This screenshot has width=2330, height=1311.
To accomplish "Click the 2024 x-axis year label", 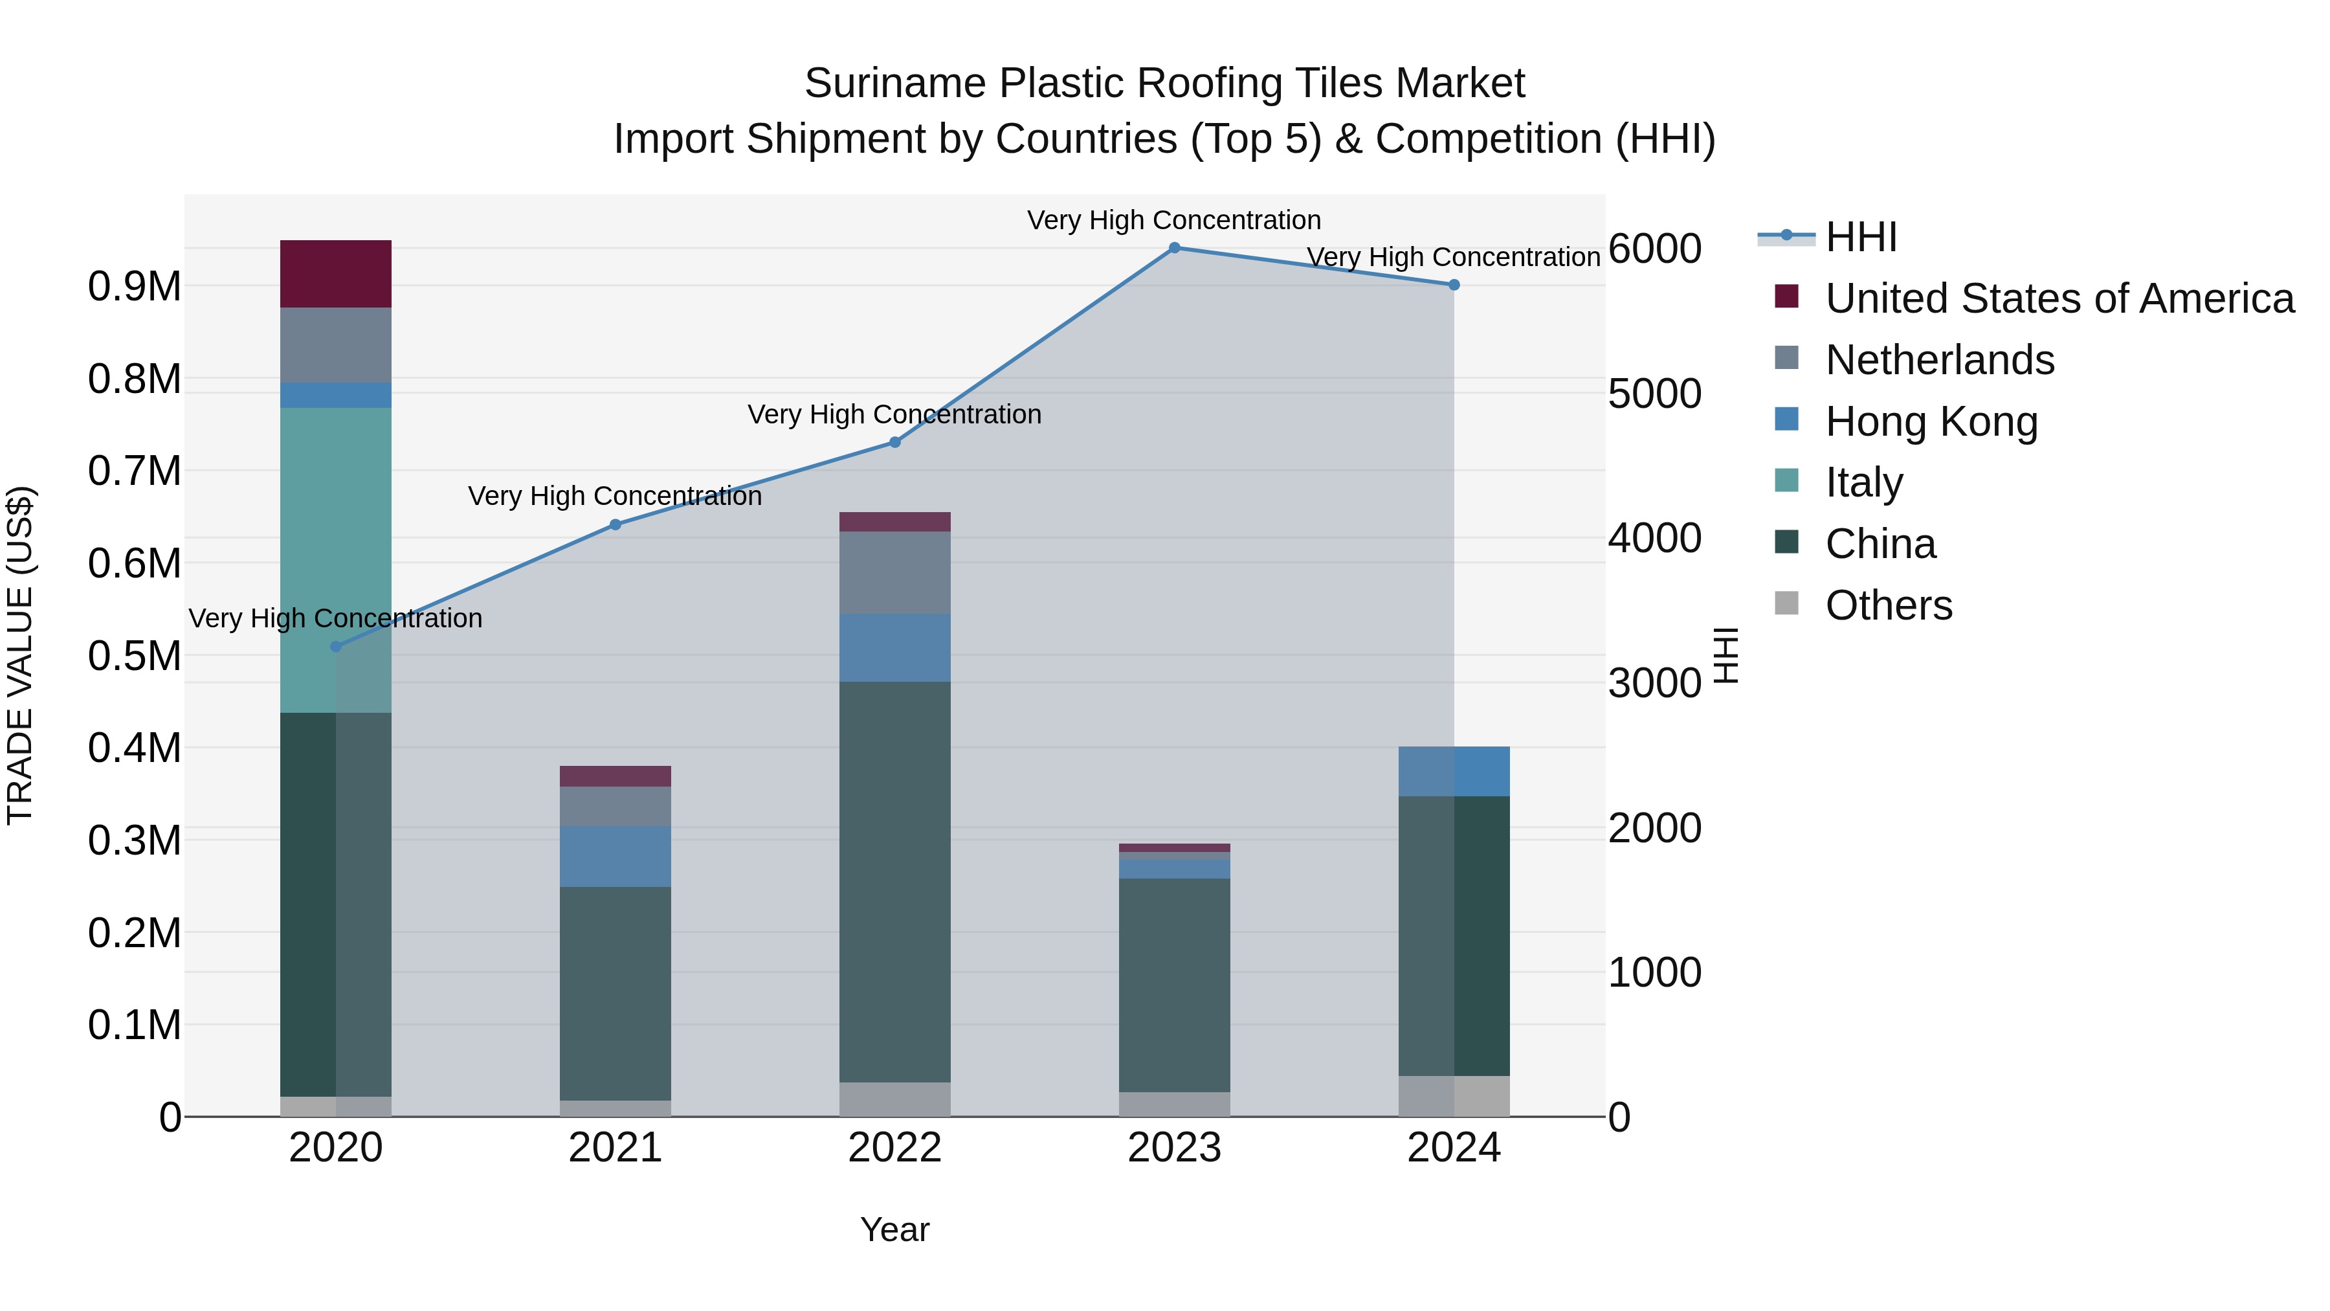I will click(1454, 1148).
